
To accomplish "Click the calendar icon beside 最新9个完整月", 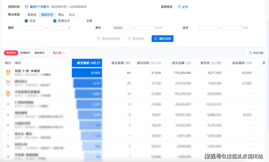I will click(26, 7).
